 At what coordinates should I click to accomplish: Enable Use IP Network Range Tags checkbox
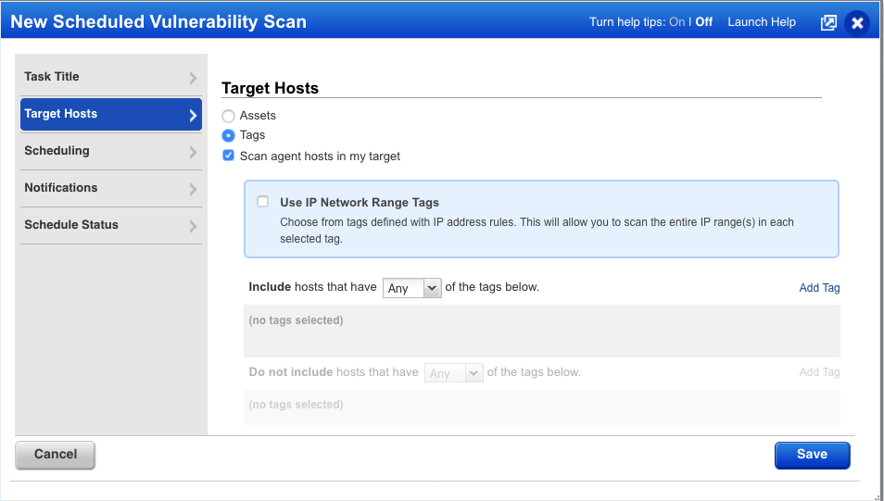pos(263,202)
